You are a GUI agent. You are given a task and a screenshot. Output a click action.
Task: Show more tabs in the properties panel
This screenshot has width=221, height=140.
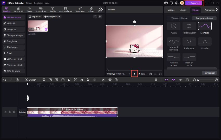[217, 10]
